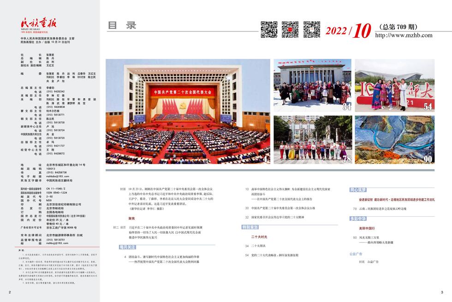This screenshot has width=452, height=302.
Task: Click the 目录 heading
Action: (x=122, y=25)
